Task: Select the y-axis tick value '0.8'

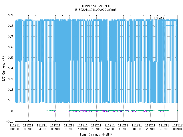Action: 10,26
